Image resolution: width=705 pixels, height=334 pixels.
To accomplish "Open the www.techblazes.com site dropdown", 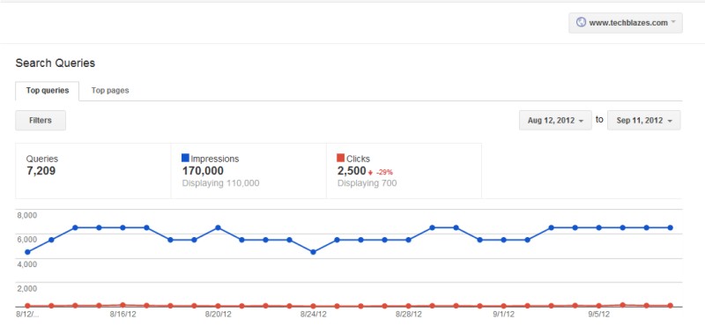I will [626, 23].
